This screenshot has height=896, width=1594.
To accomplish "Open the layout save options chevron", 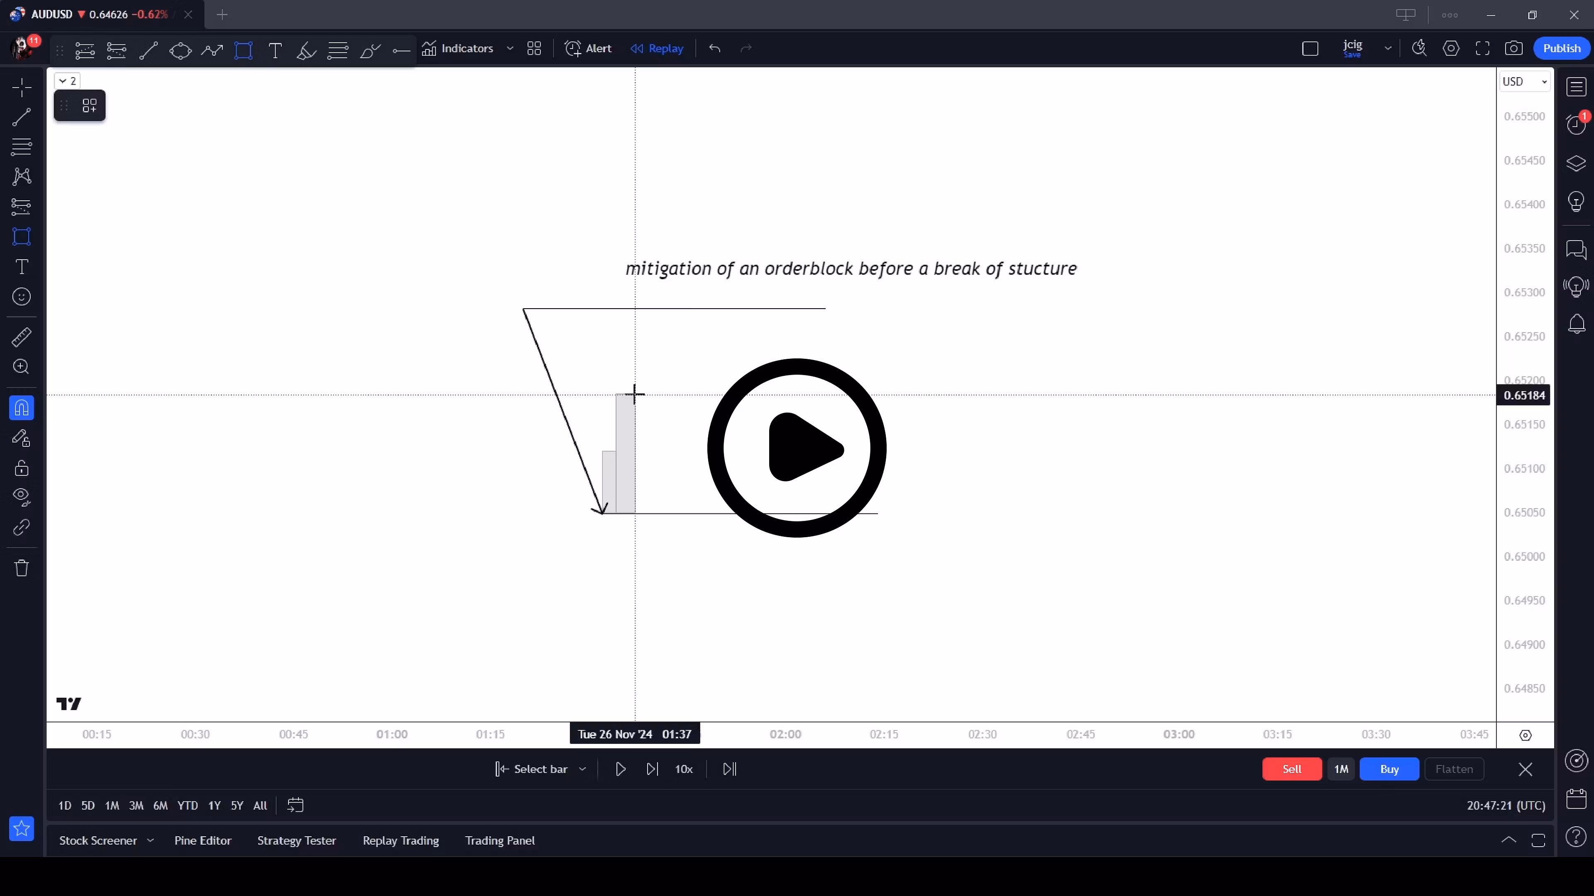I will pos(1388,48).
